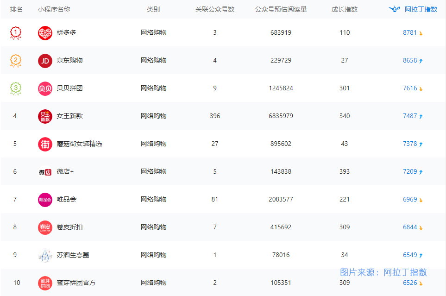Viewport: 446px width, 296px height.
Task: Click the 78016 reading volume cell
Action: click(x=281, y=255)
